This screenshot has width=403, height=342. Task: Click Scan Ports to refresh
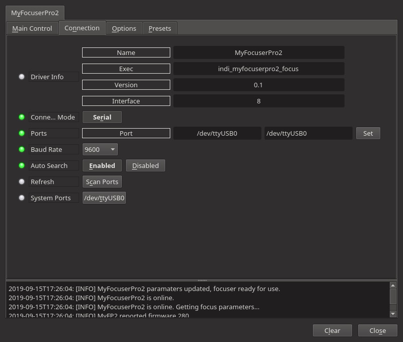[102, 182]
